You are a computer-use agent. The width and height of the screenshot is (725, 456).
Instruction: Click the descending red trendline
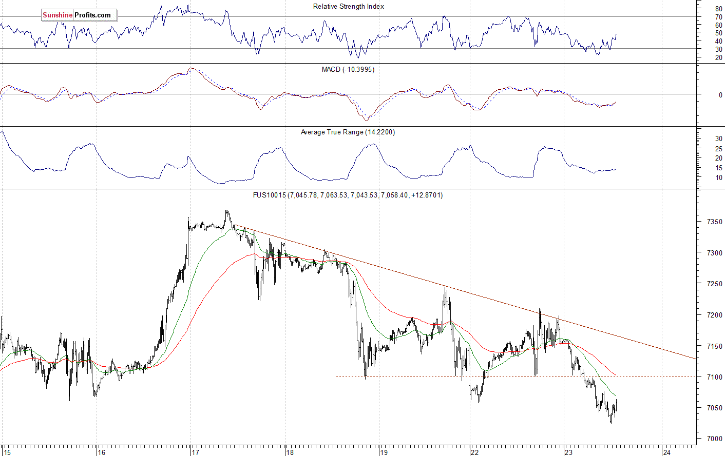point(465,292)
